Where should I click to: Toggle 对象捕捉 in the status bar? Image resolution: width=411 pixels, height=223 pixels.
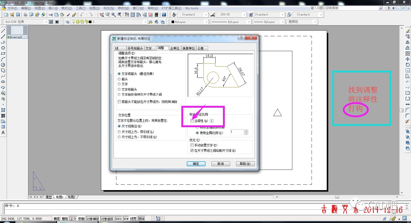coord(93,219)
